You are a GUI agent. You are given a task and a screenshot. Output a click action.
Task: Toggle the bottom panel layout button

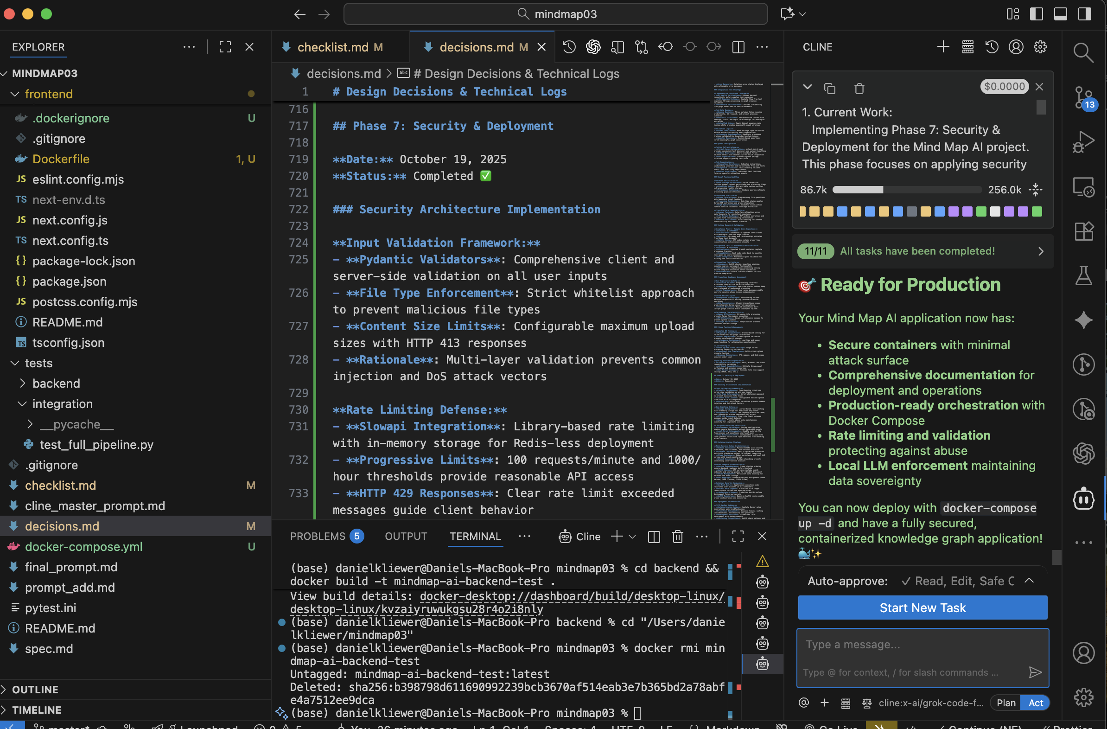(1060, 14)
